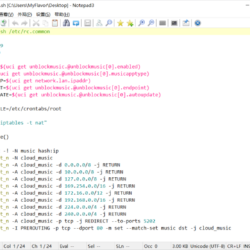Open the 查看(V) menu
The height and width of the screenshot is (250, 250).
(x=7, y=15)
